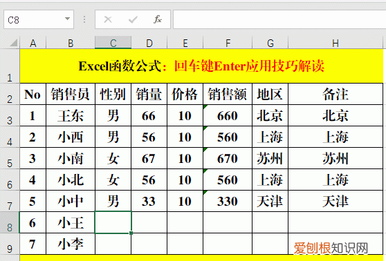
Task: Select the cell containing 小王
Action: (71, 222)
